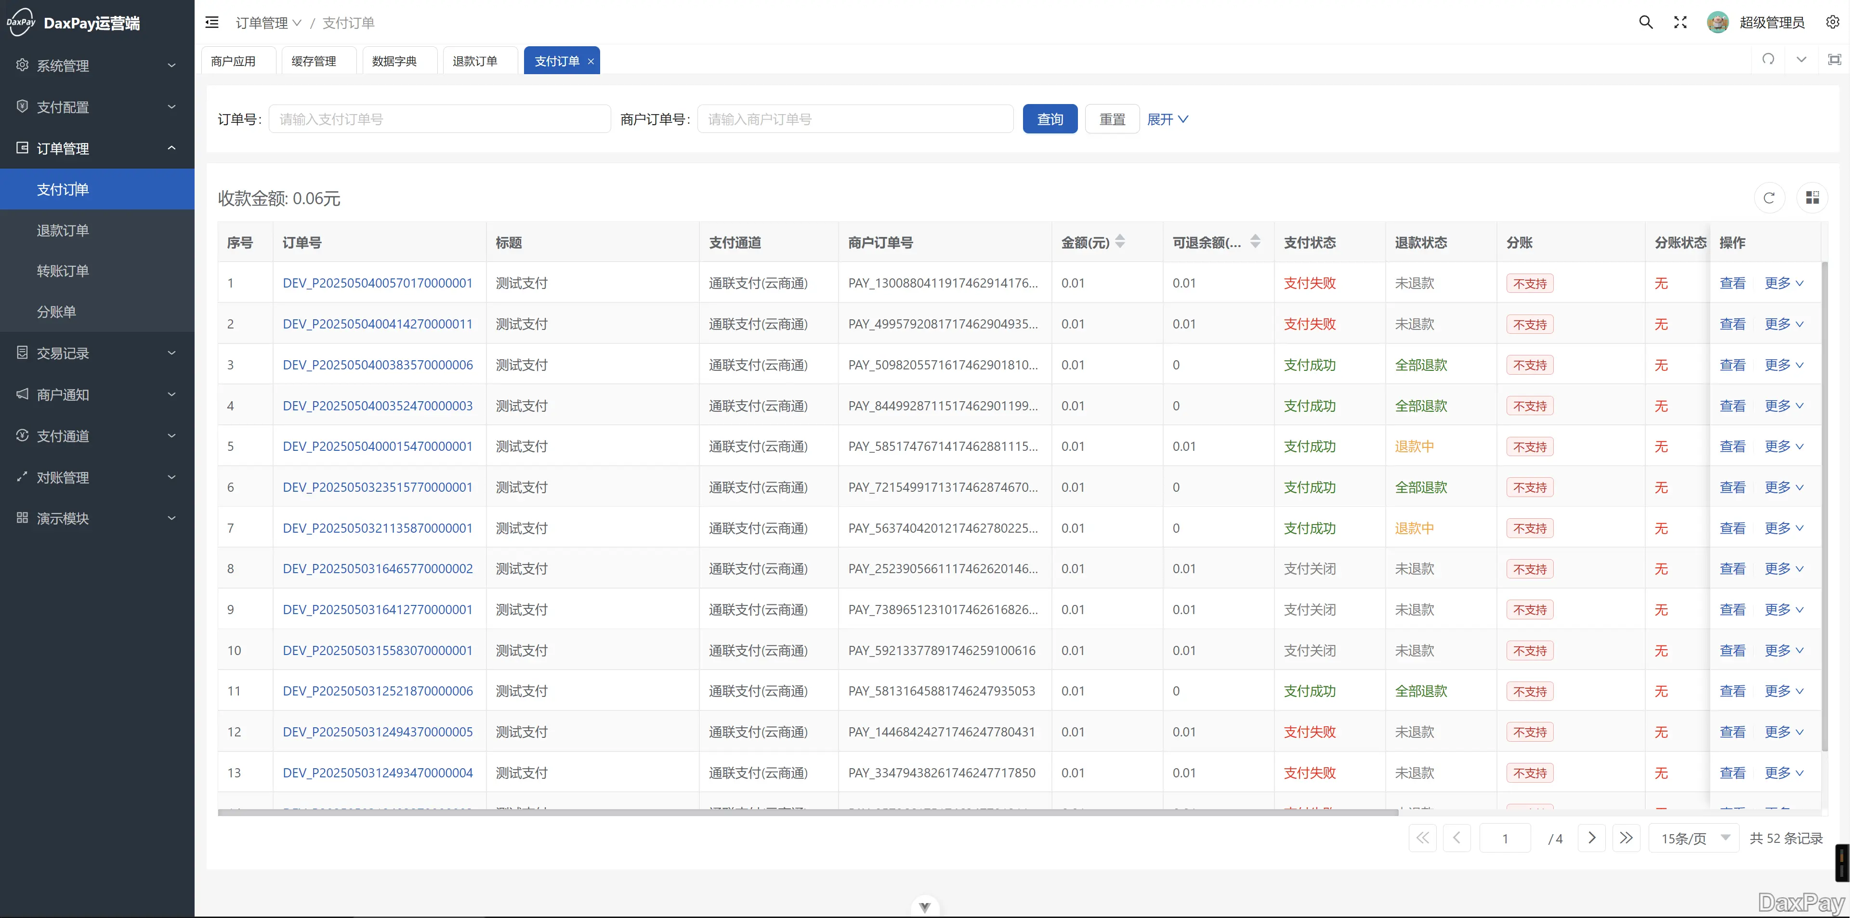1850x918 pixels.
Task: Open order link DEV_P2025050400383570000006
Action: [378, 365]
